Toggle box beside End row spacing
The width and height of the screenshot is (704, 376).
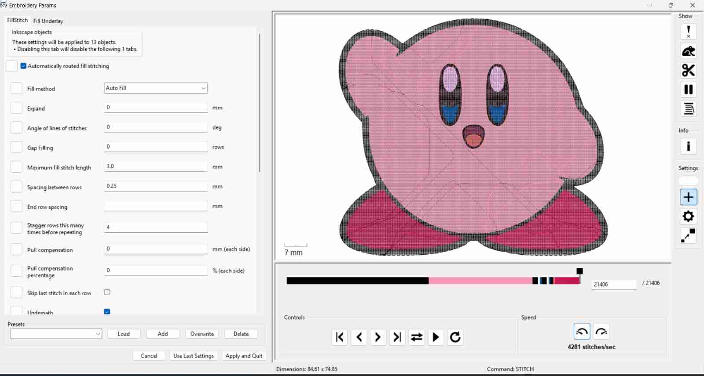(16, 206)
